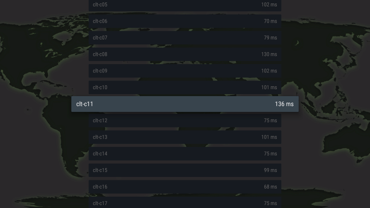Choose server clt-c06 with 70 ms
The height and width of the screenshot is (208, 370).
(185, 21)
